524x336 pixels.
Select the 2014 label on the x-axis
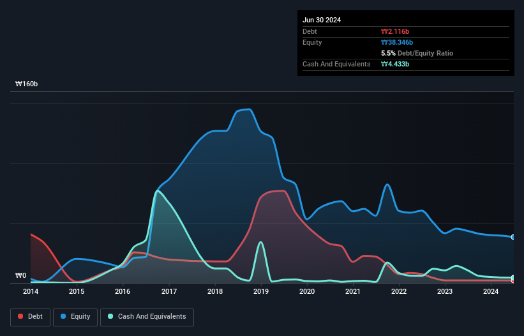click(x=31, y=291)
